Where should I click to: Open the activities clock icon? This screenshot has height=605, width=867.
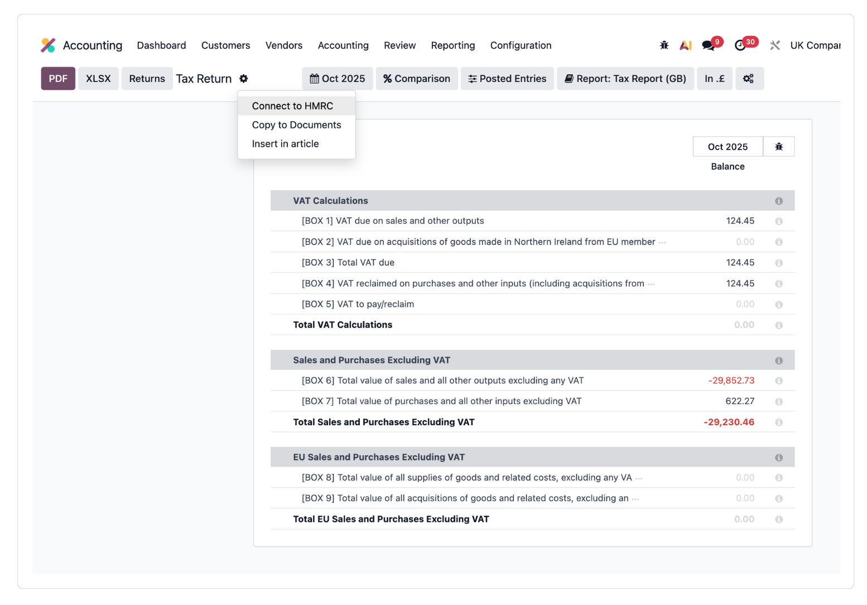click(740, 45)
